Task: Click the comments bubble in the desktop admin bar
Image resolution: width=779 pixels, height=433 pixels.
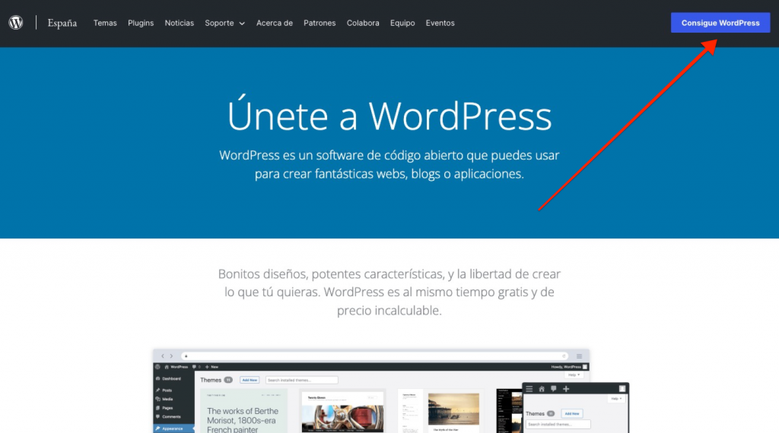Action: [x=196, y=367]
